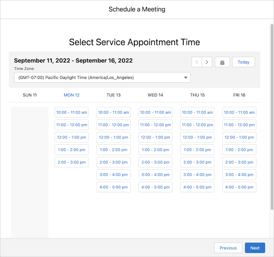Select Monday 2:00 - 3:00 pm slot

72,162
